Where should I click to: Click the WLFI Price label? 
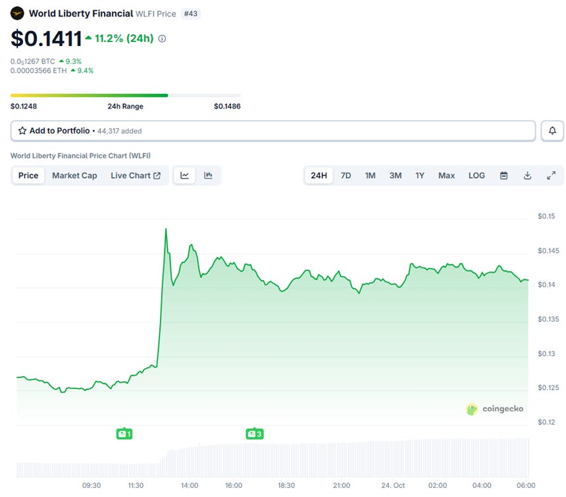pos(155,14)
